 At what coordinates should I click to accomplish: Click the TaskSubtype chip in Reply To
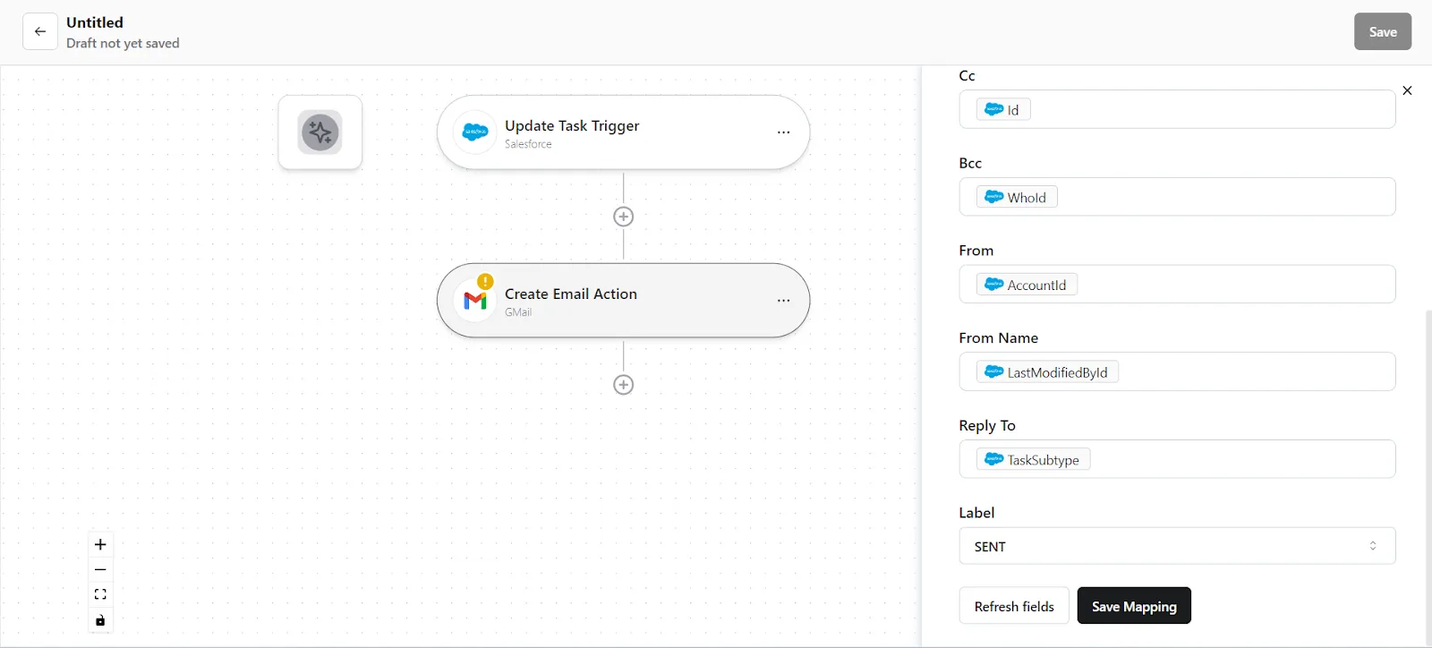tap(1033, 460)
